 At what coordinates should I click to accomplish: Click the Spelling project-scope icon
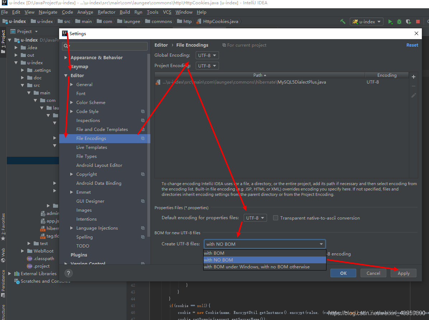143,237
